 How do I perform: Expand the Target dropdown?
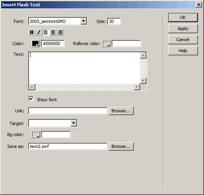click(74, 123)
